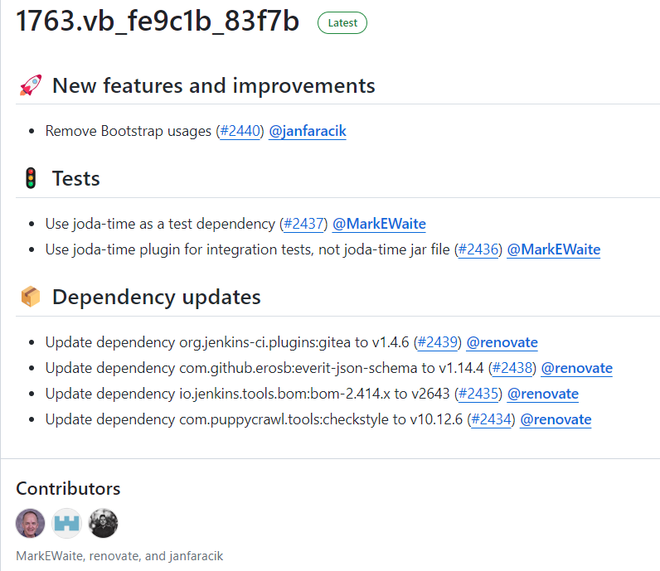
Task: Visit @MarkEWaite link beside #2437
Action: click(379, 224)
